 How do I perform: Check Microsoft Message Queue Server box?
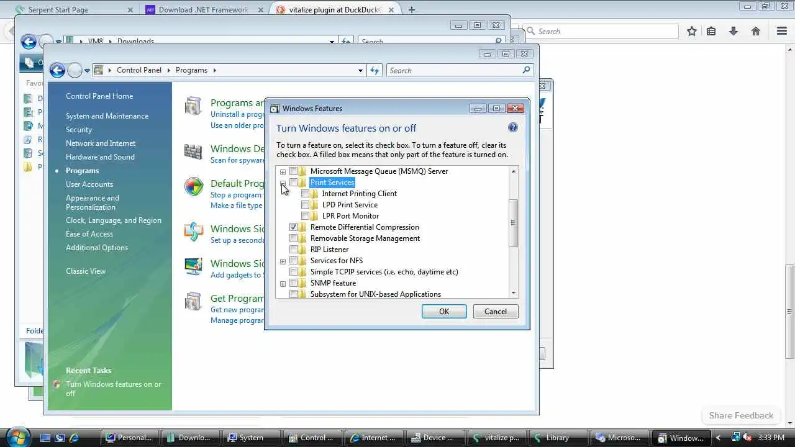[293, 171]
